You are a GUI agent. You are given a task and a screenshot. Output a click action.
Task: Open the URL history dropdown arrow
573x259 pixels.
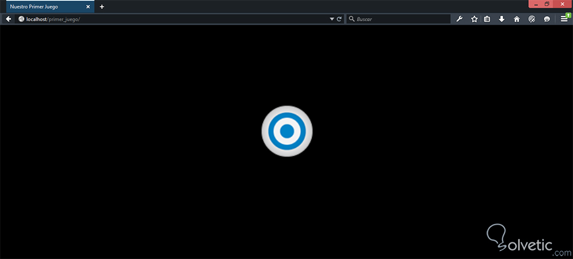point(332,19)
